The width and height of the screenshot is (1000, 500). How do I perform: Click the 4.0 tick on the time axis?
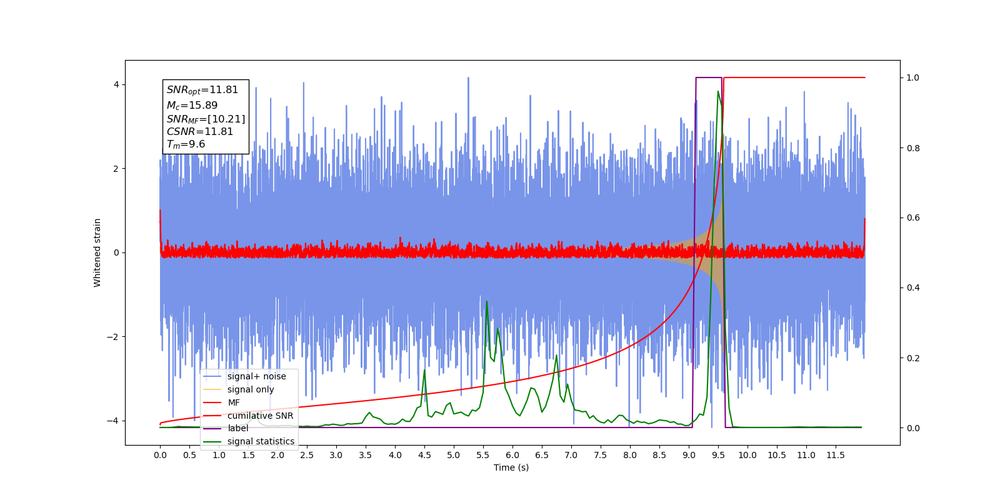[x=395, y=455]
